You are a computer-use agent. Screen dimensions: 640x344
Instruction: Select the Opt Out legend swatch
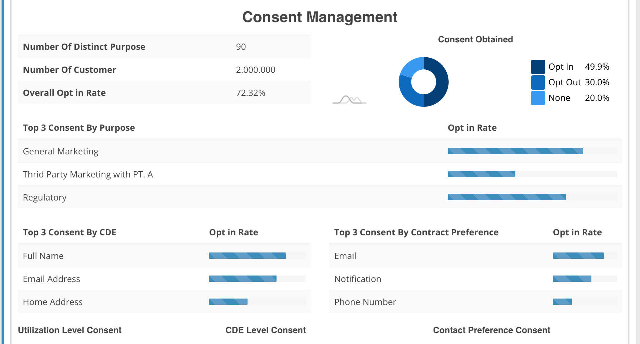tap(538, 82)
